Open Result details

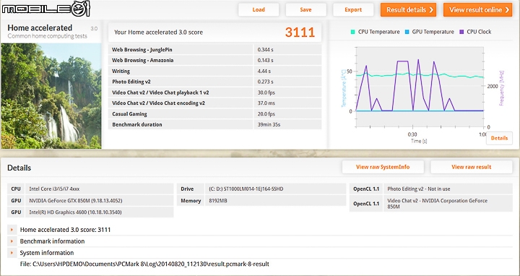coord(408,9)
